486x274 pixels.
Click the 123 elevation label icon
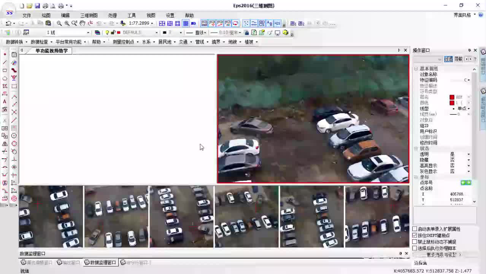[277, 23]
